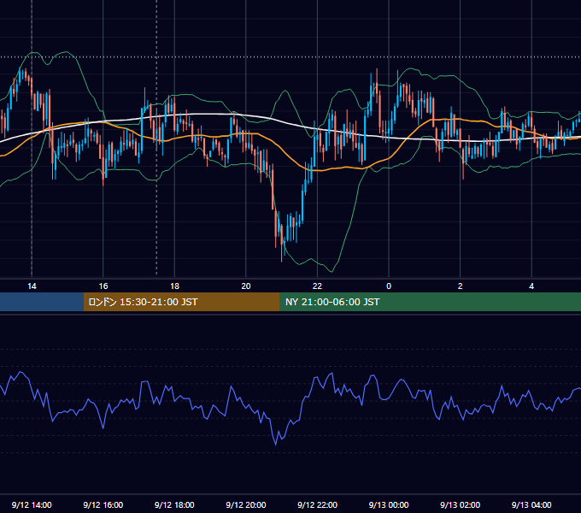
Task: Click the 9/12 18:00 date label
Action: tap(174, 504)
